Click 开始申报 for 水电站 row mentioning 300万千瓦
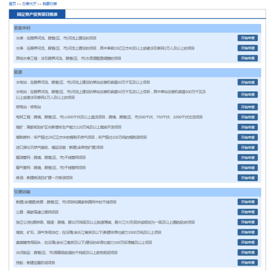 [x=248, y=94]
